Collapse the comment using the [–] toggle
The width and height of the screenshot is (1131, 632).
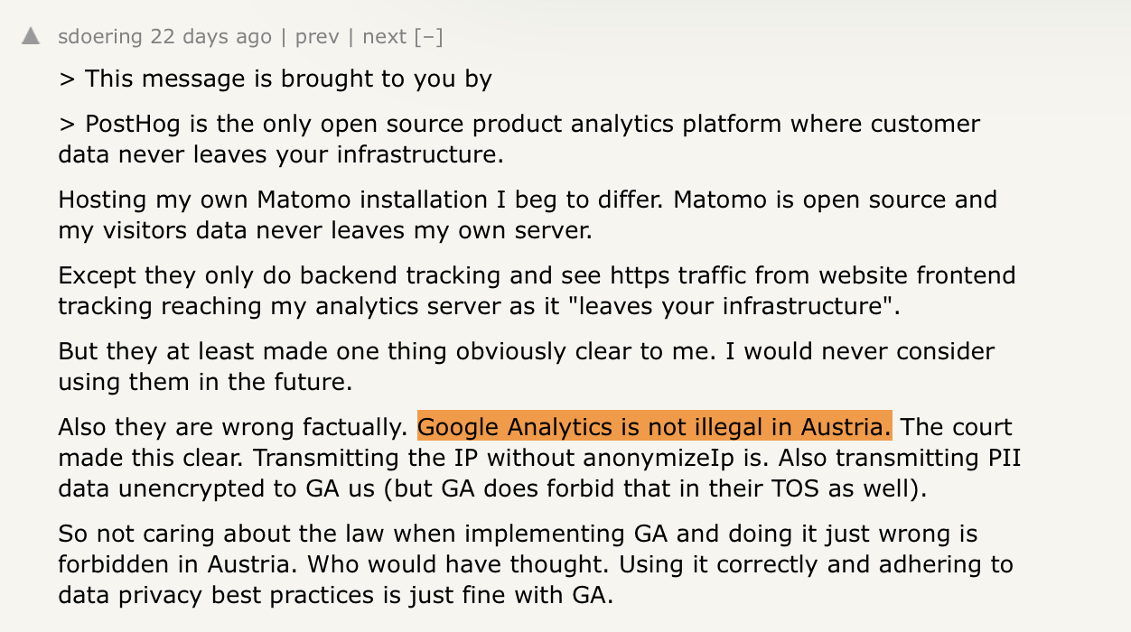[428, 37]
